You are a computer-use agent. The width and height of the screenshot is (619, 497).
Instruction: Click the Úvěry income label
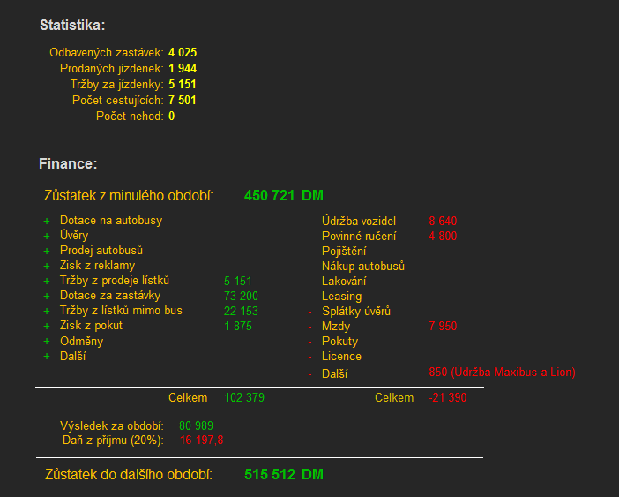point(74,236)
